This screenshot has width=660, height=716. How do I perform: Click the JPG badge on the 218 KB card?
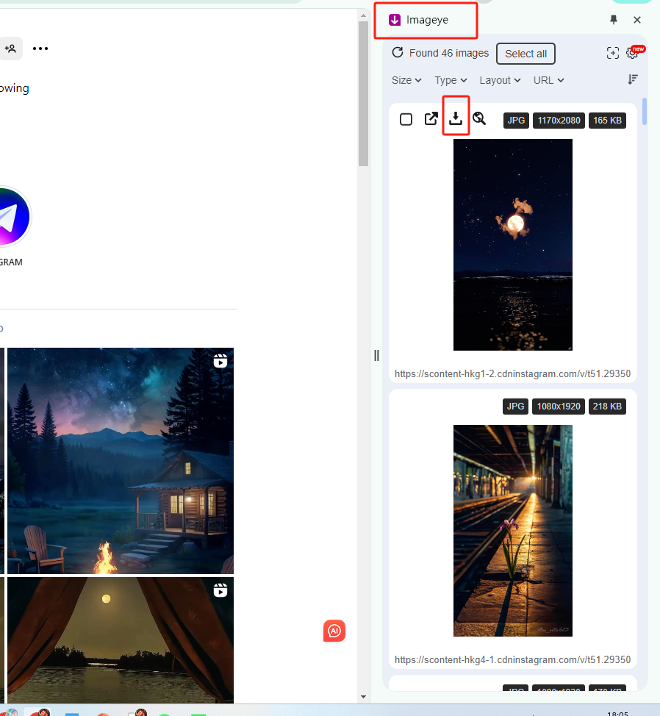coord(515,407)
